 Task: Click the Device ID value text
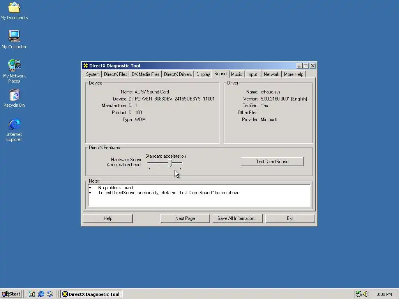coord(175,99)
